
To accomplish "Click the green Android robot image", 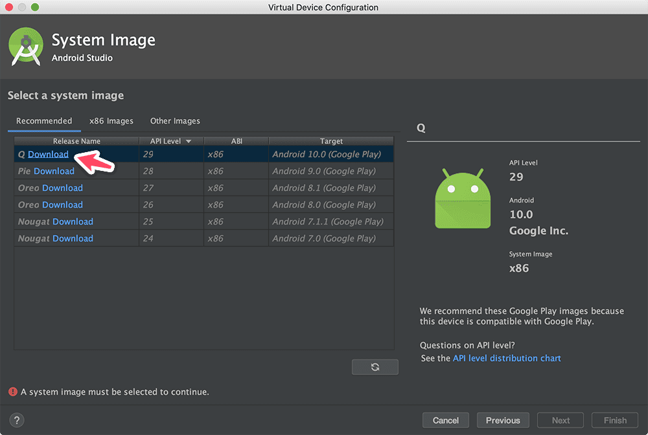I will coord(463,199).
